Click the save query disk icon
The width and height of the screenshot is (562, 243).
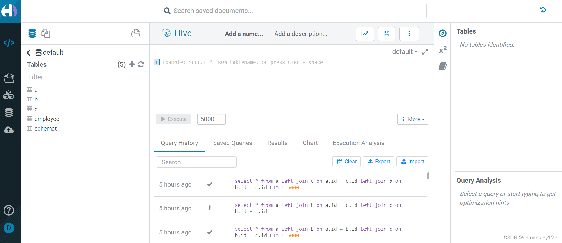click(386, 34)
